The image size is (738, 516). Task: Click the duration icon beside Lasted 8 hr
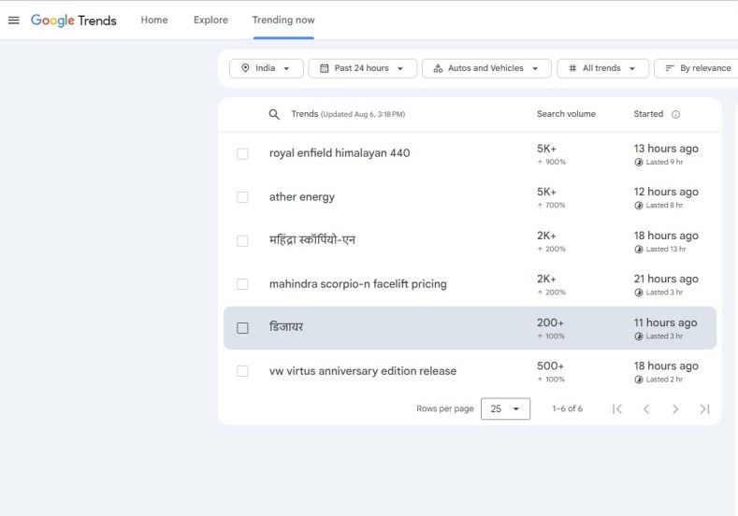pos(638,206)
